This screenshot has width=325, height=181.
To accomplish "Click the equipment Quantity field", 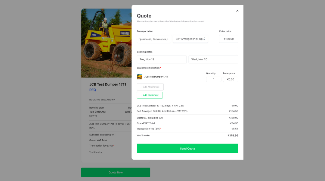I will point(214,79).
